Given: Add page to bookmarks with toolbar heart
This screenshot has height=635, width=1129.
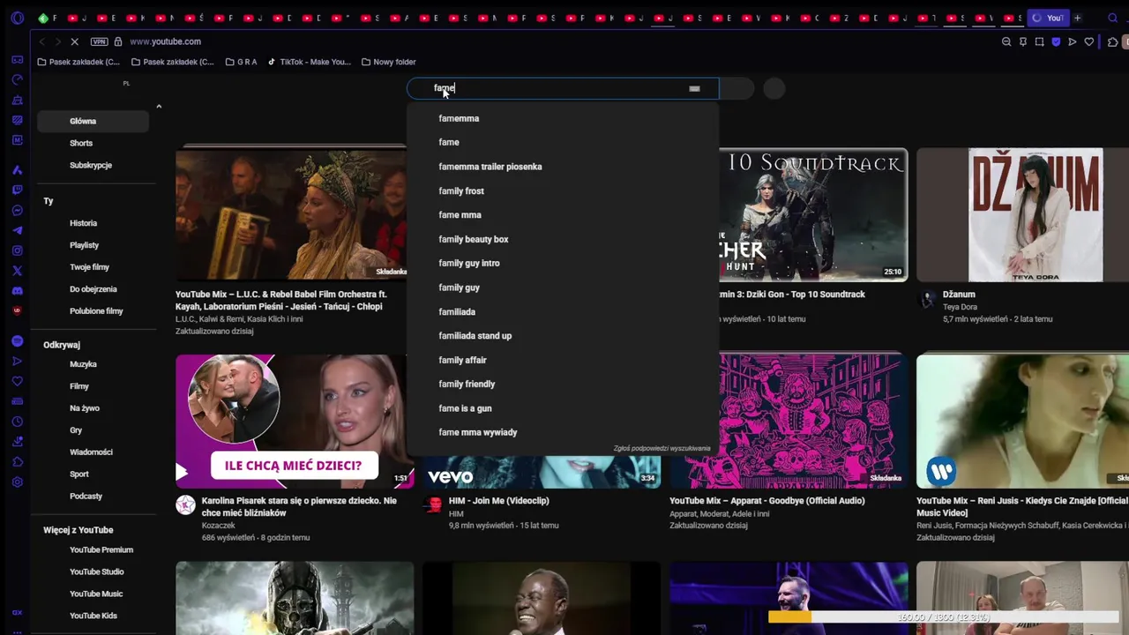Looking at the screenshot, I should pyautogui.click(x=1089, y=41).
